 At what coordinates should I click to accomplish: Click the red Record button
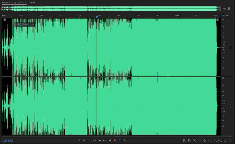coord(115,140)
